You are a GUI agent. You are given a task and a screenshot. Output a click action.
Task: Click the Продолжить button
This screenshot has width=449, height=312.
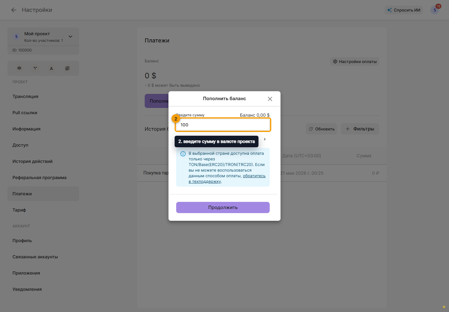[223, 207]
